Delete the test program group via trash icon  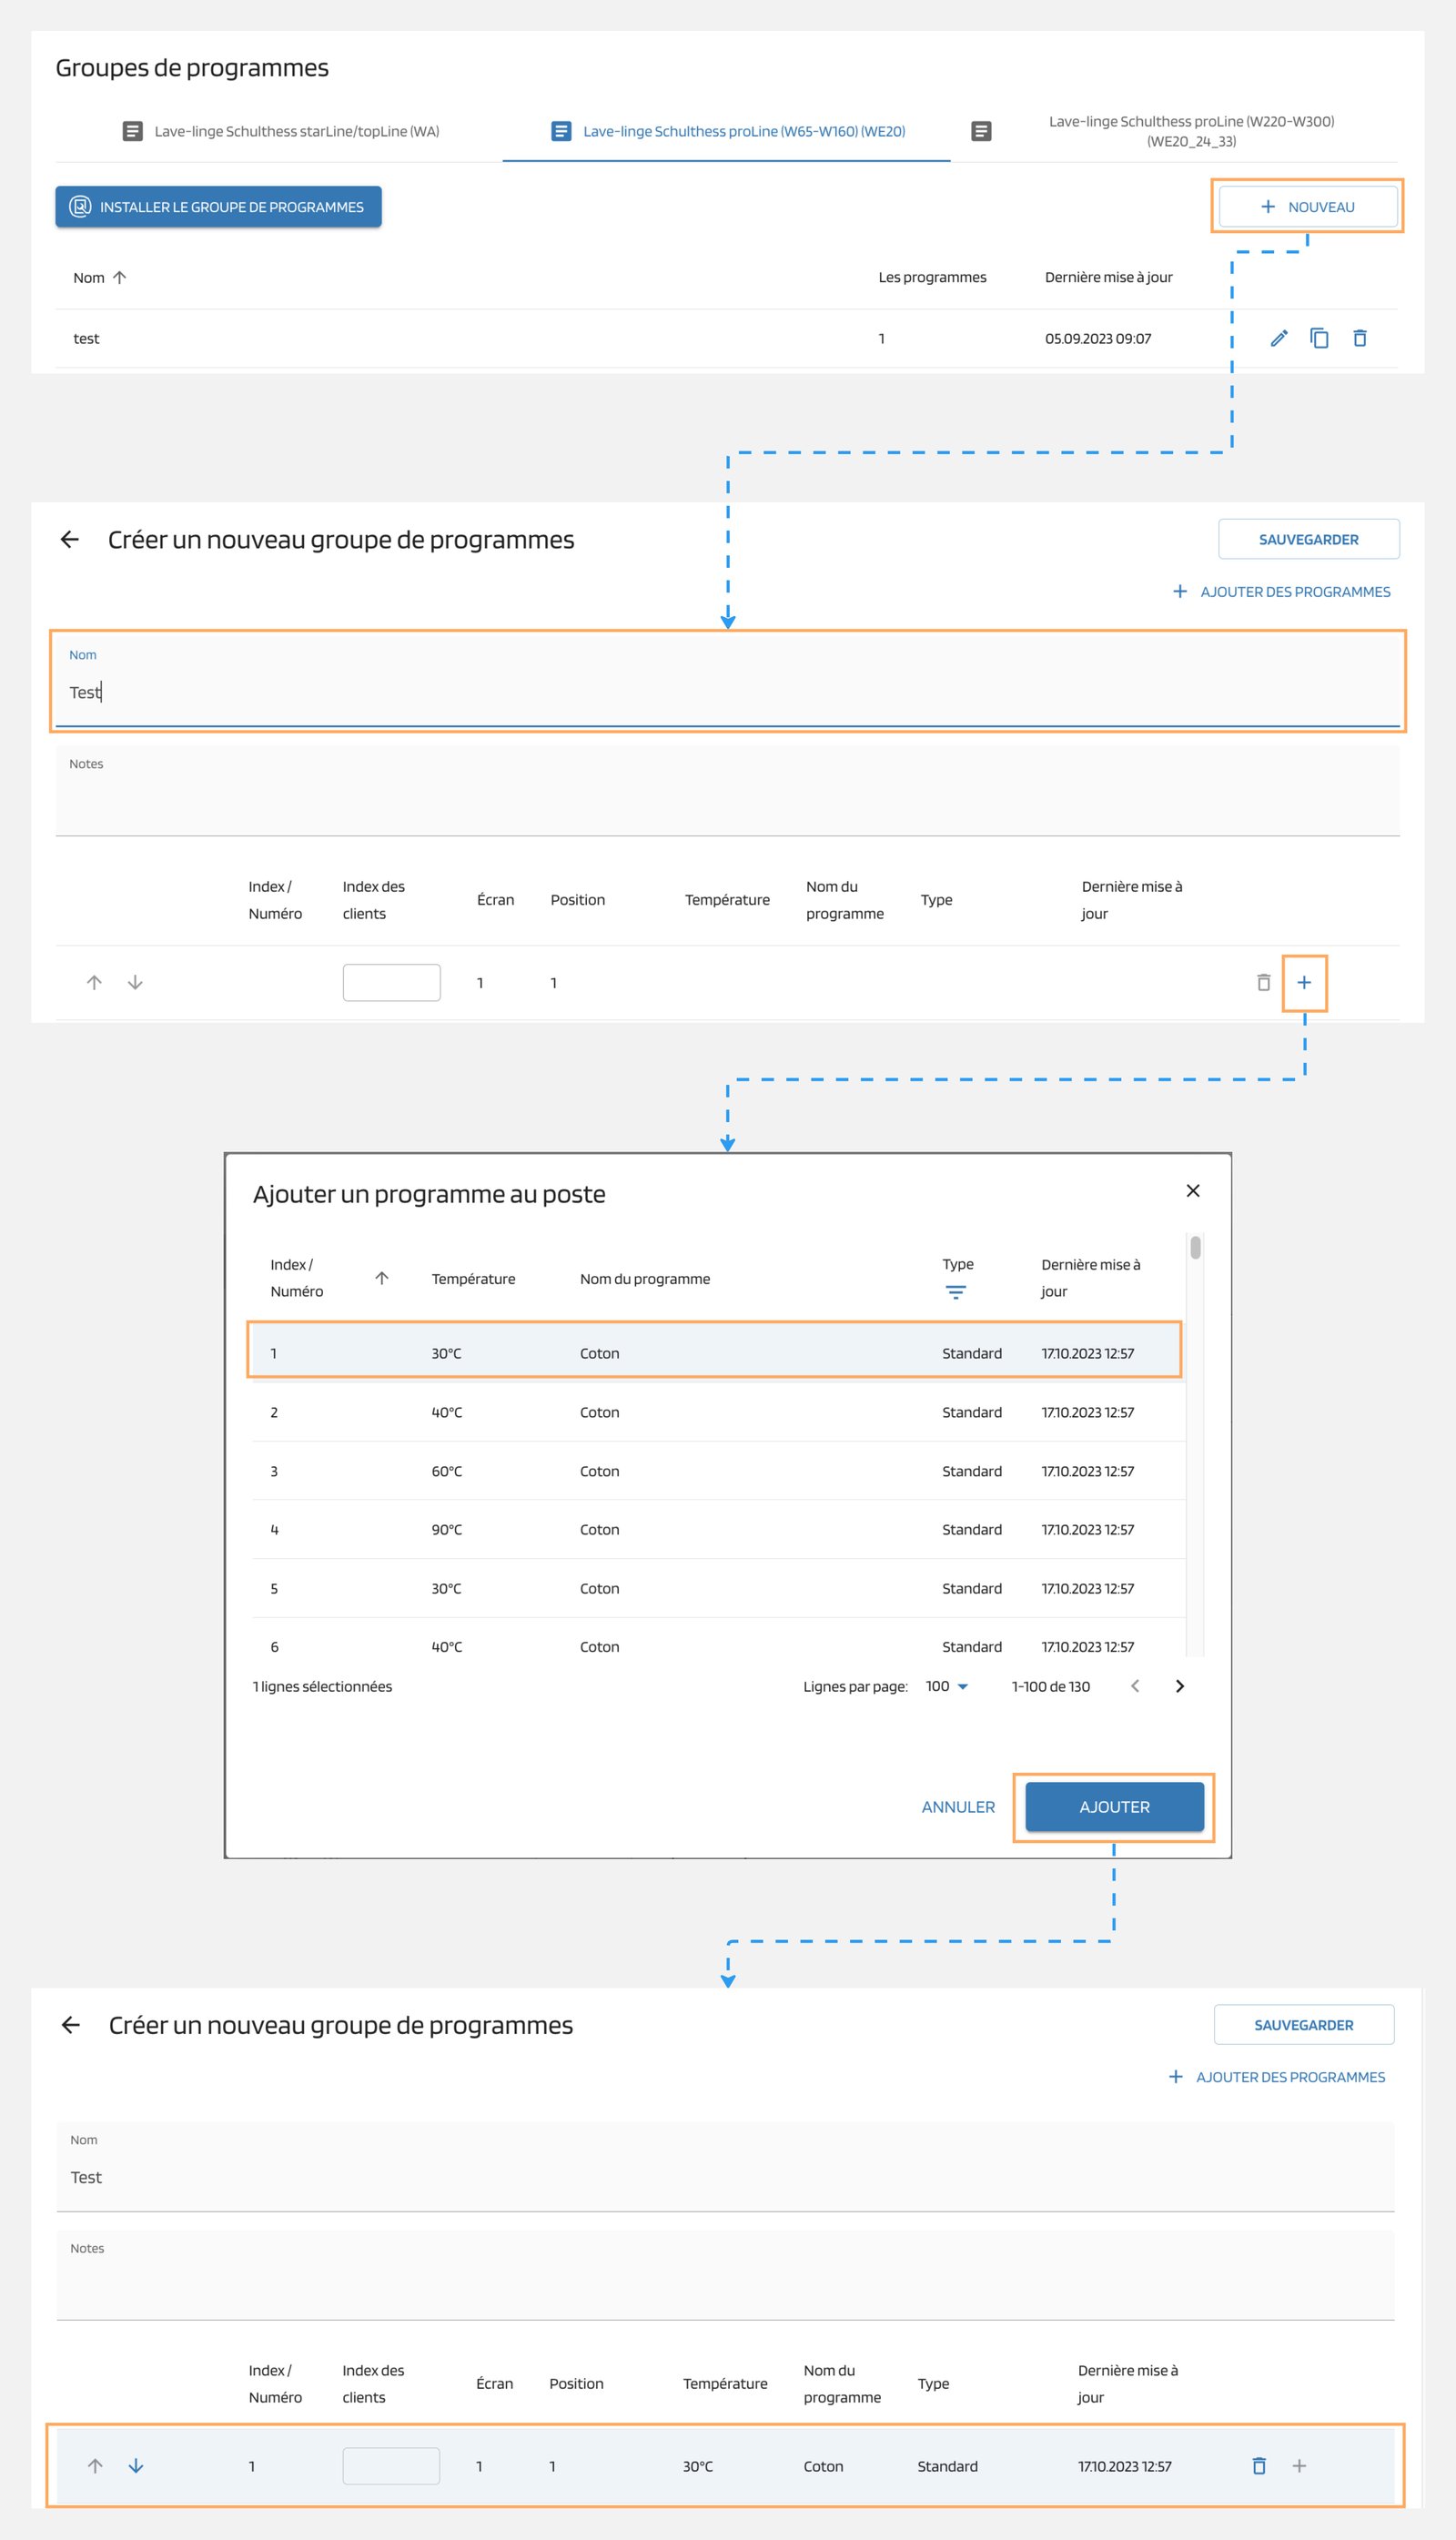tap(1359, 338)
